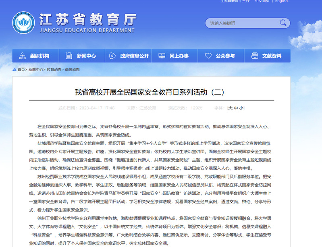This screenshot has height=247, width=322.
Task: Click the 网上办事 monitor icon
Action: point(162,56)
